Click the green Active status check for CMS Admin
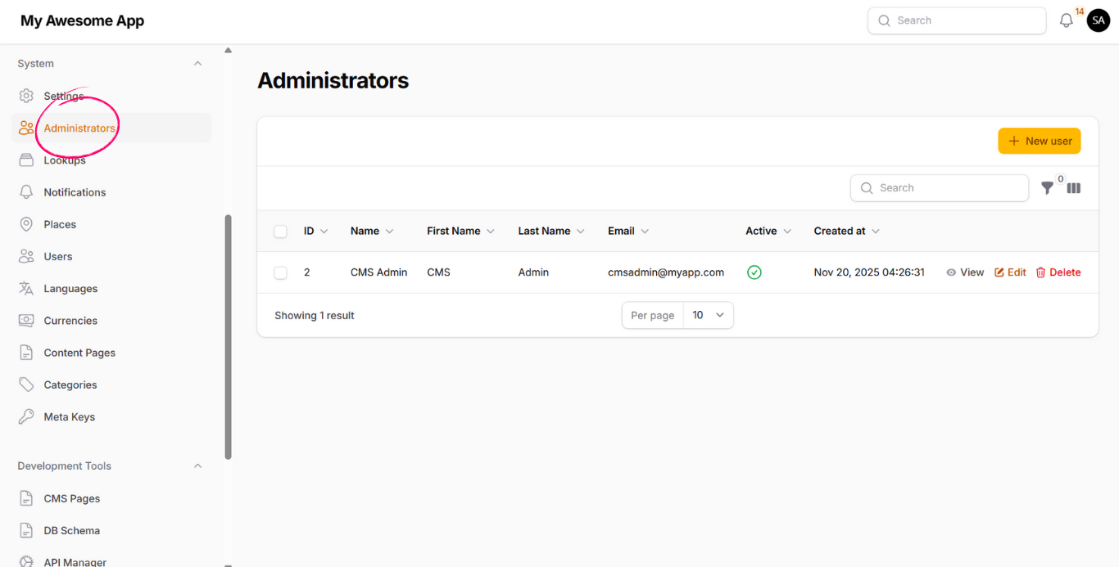The width and height of the screenshot is (1119, 567). (754, 272)
